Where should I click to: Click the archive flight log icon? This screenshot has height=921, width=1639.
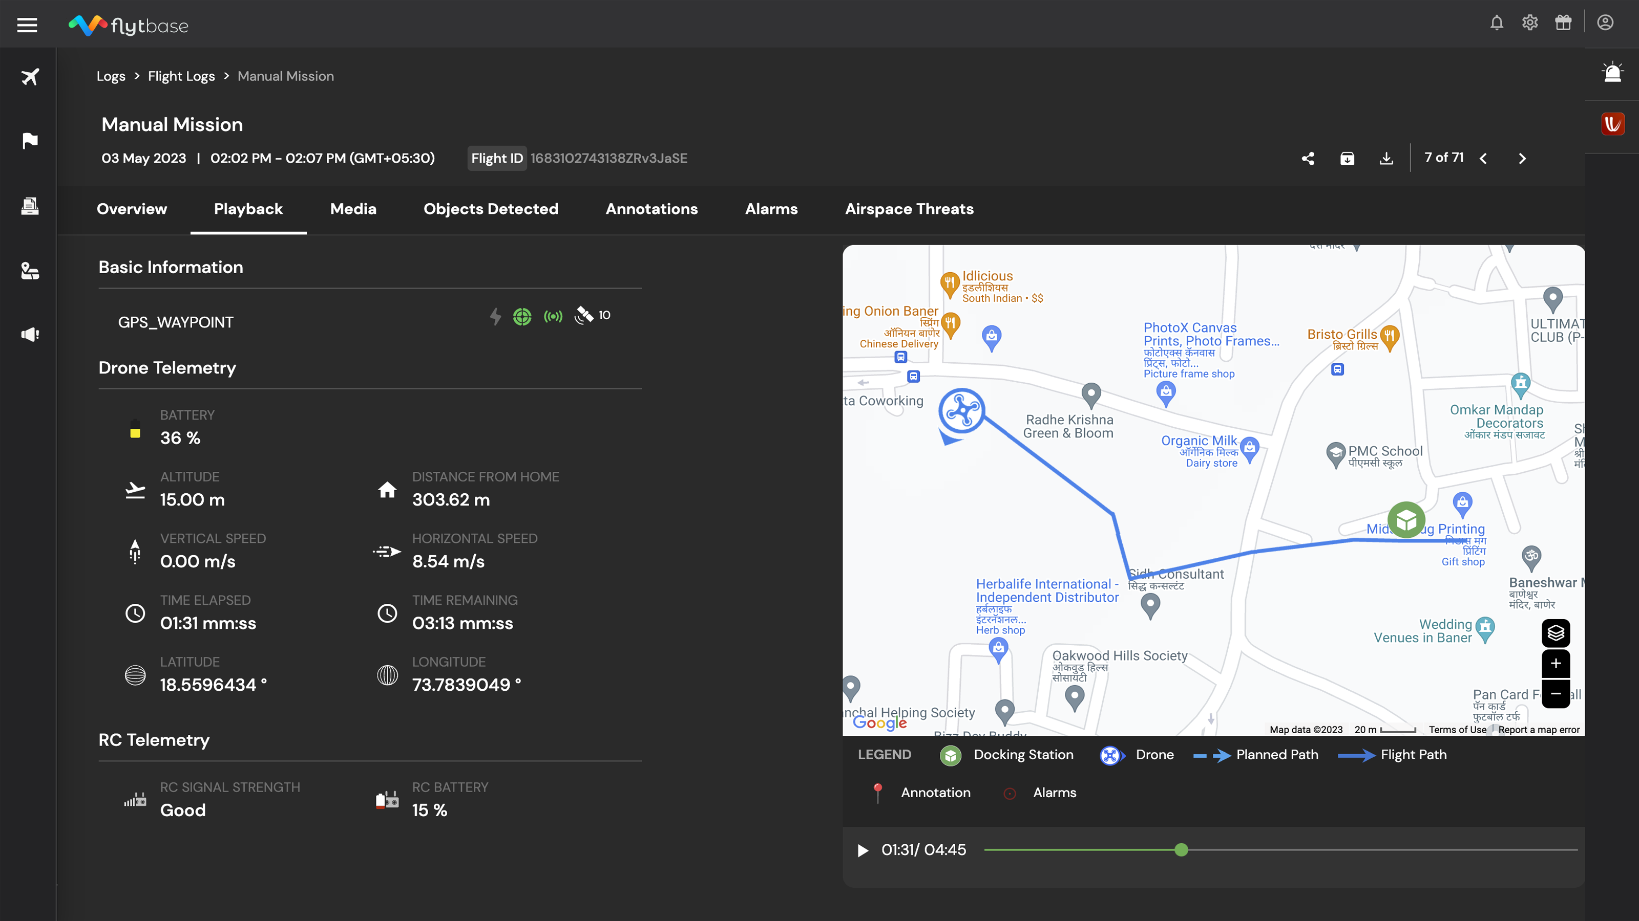(x=1347, y=159)
